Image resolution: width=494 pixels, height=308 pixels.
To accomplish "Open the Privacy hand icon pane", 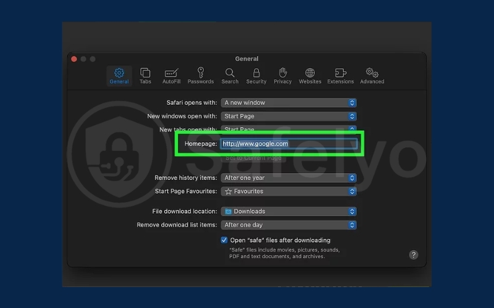I will tap(283, 76).
